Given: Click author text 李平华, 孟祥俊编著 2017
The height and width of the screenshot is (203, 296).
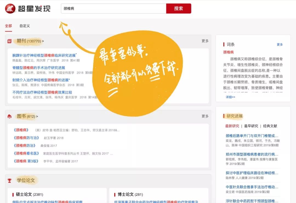Looking at the screenshot, I should (x=61, y=161).
